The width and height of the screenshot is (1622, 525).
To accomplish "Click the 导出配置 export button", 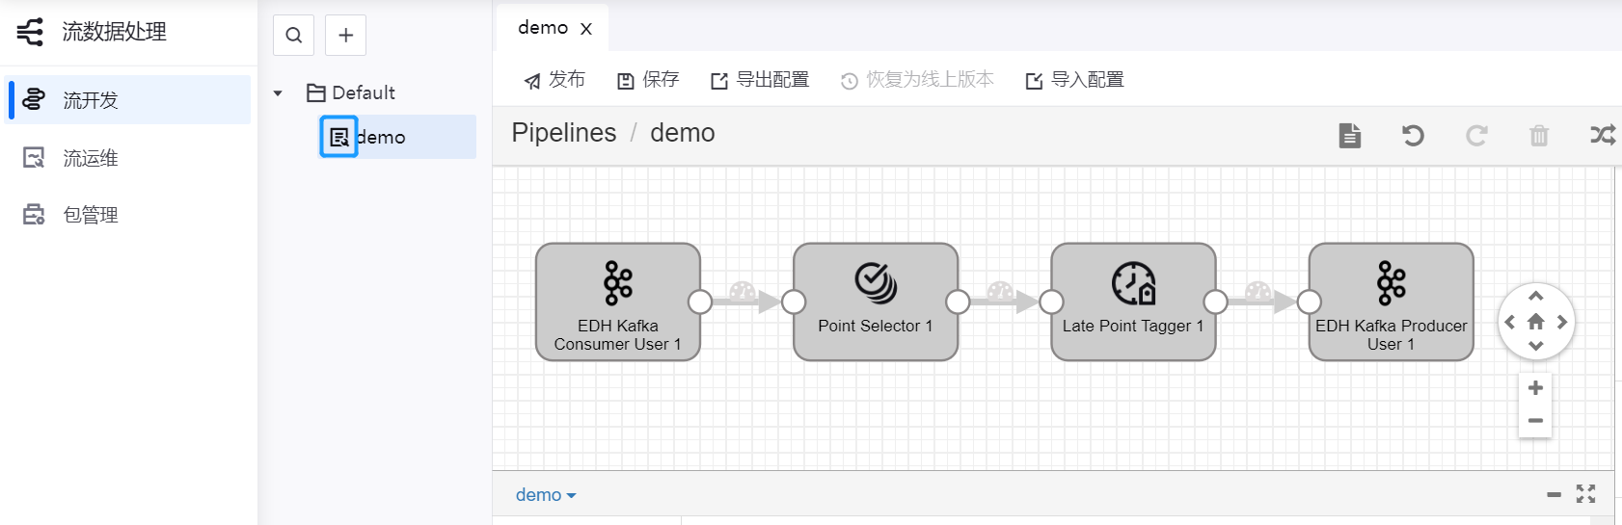I will [x=760, y=80].
